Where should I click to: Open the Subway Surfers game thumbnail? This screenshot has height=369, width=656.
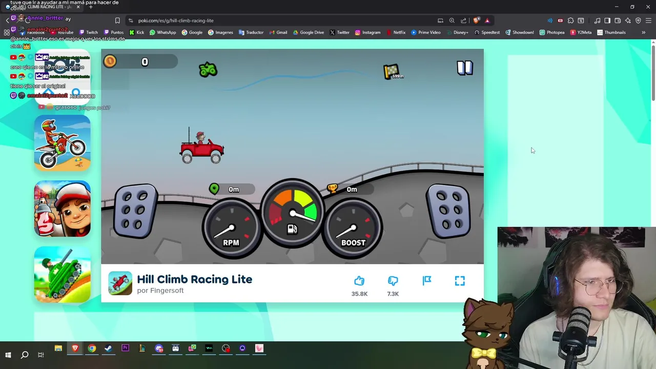coord(63,209)
